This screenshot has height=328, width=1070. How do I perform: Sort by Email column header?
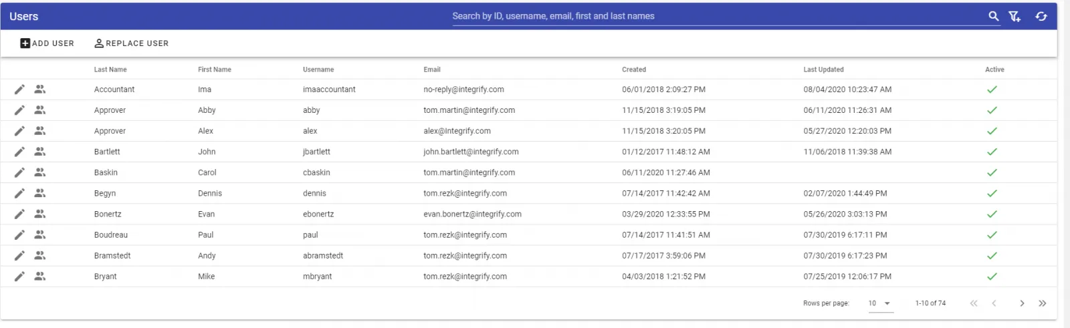pyautogui.click(x=432, y=69)
